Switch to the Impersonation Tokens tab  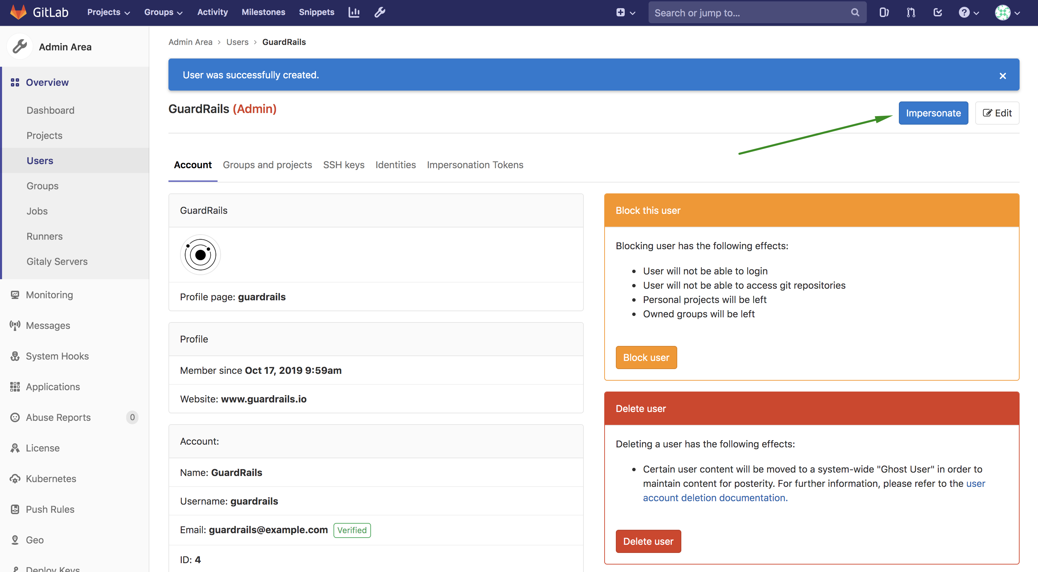click(475, 165)
